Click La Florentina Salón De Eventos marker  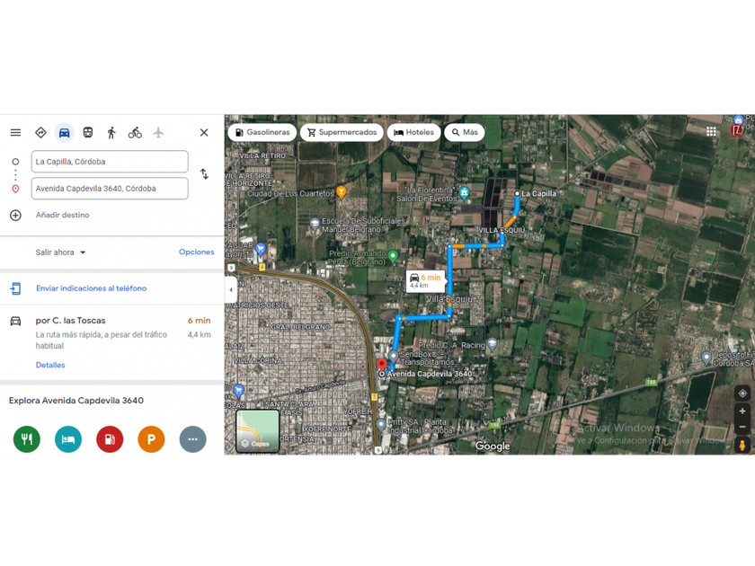[x=464, y=193]
